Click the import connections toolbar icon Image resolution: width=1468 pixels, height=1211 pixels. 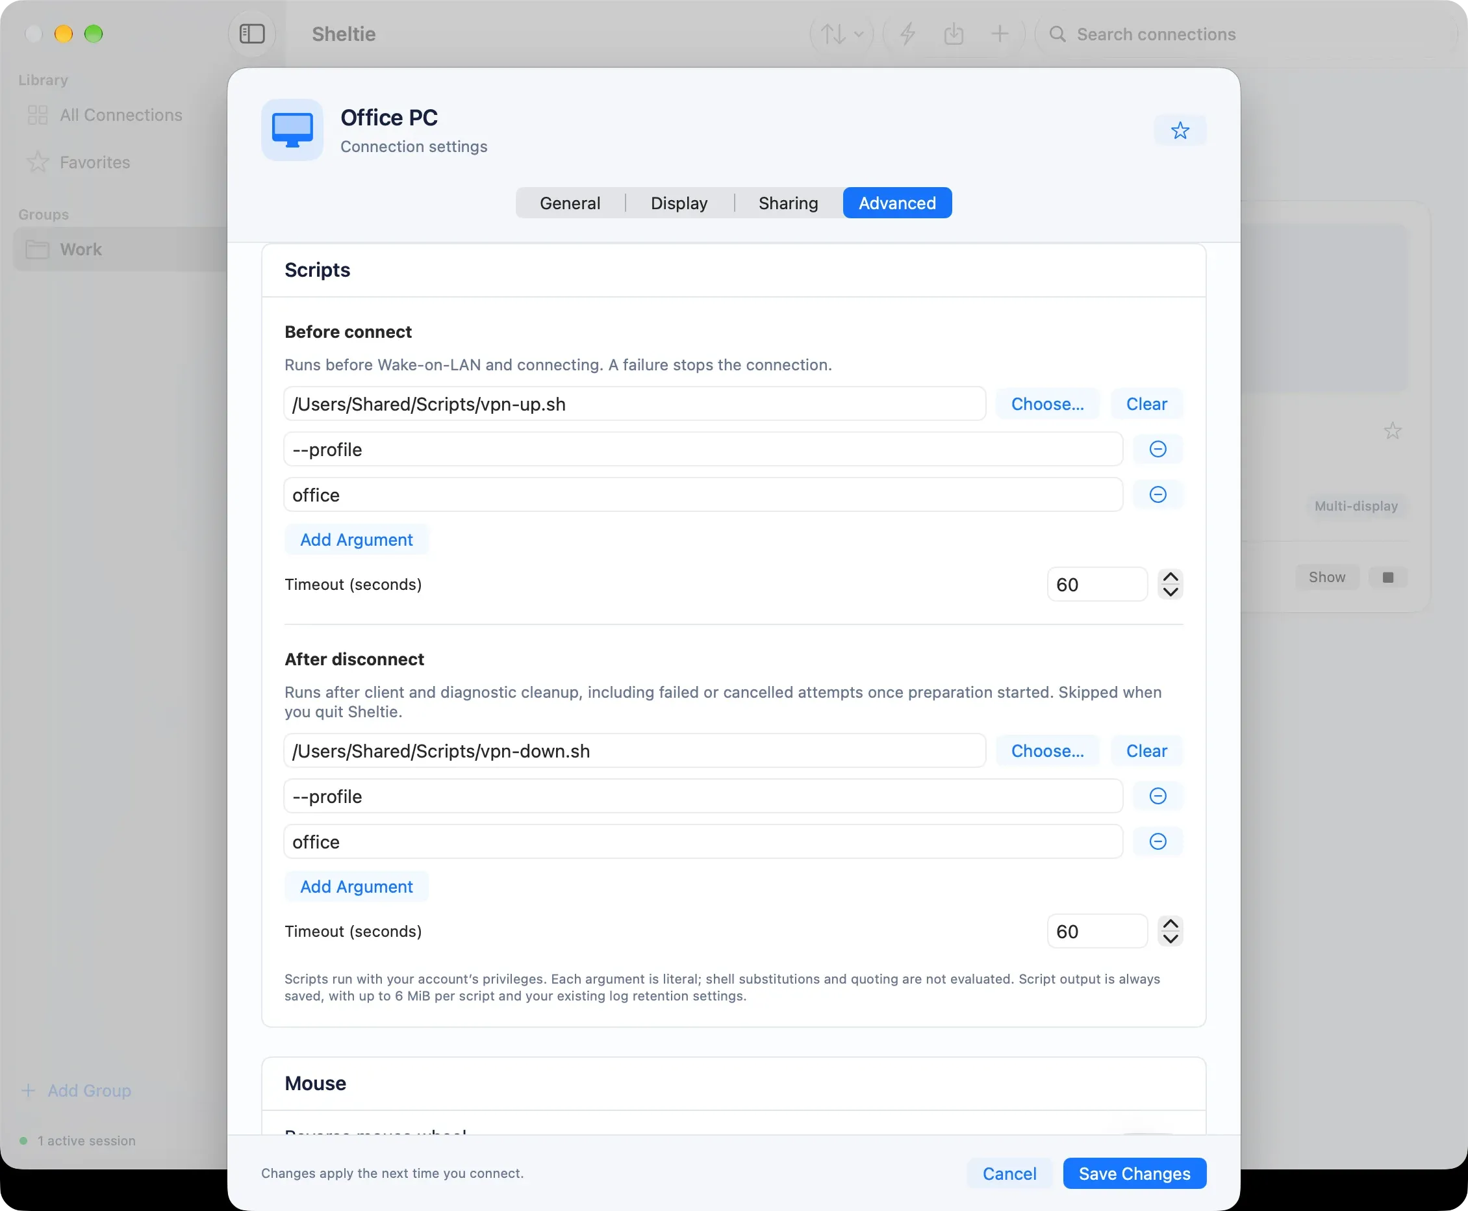click(x=954, y=34)
